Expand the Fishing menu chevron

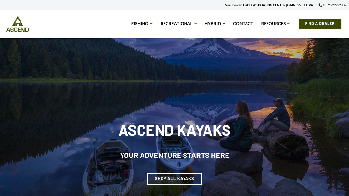click(151, 23)
